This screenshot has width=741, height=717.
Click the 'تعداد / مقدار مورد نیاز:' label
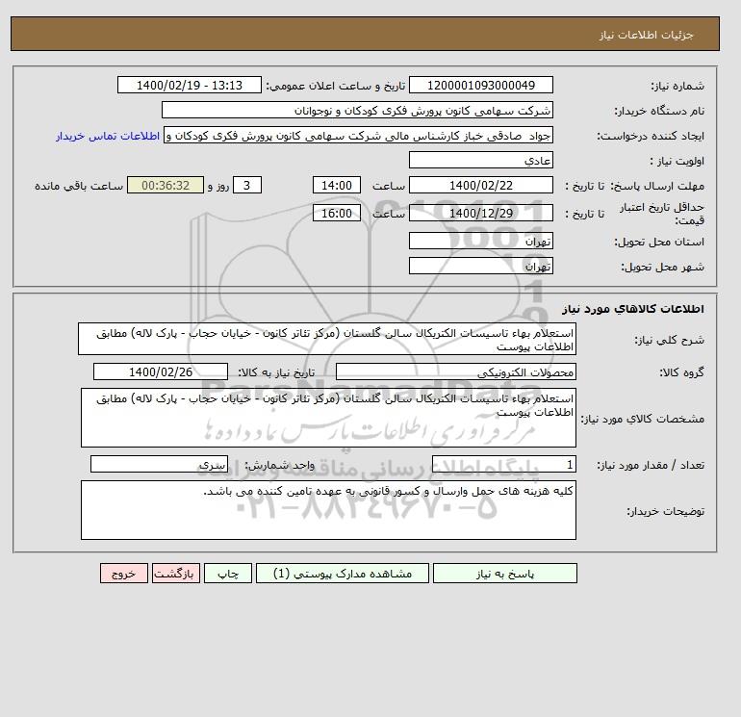click(651, 465)
